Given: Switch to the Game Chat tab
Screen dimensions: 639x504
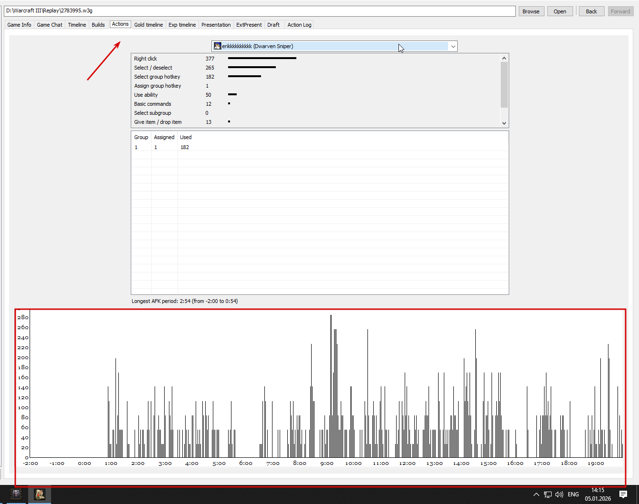Looking at the screenshot, I should (50, 25).
